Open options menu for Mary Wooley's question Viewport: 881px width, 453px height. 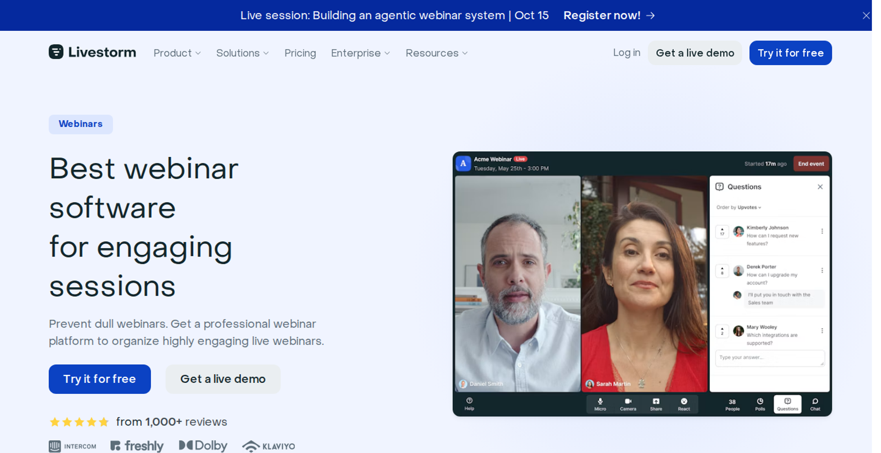click(822, 330)
